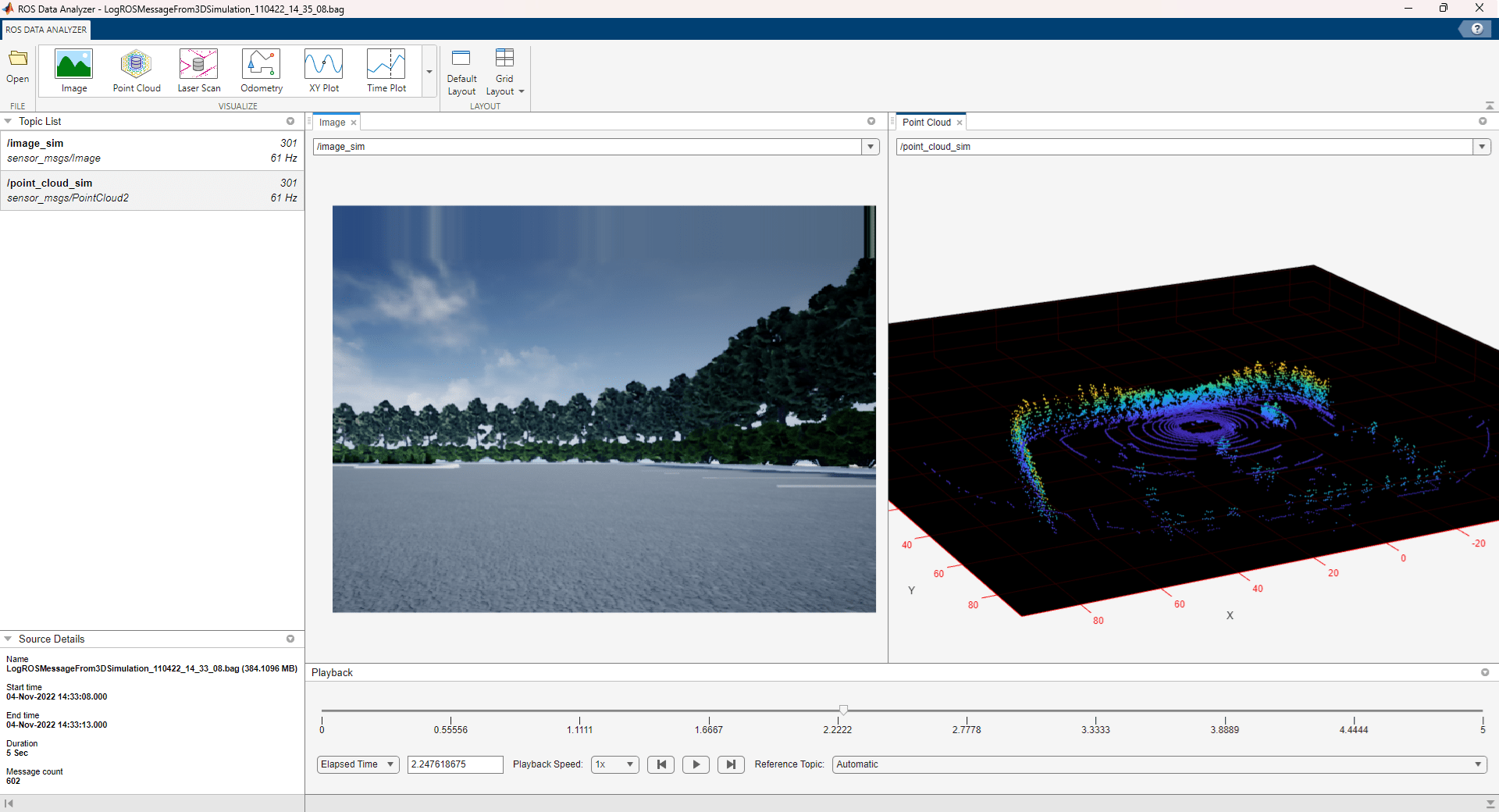This screenshot has height=812, width=1499.
Task: Apply the Default Layout
Action: (x=461, y=70)
